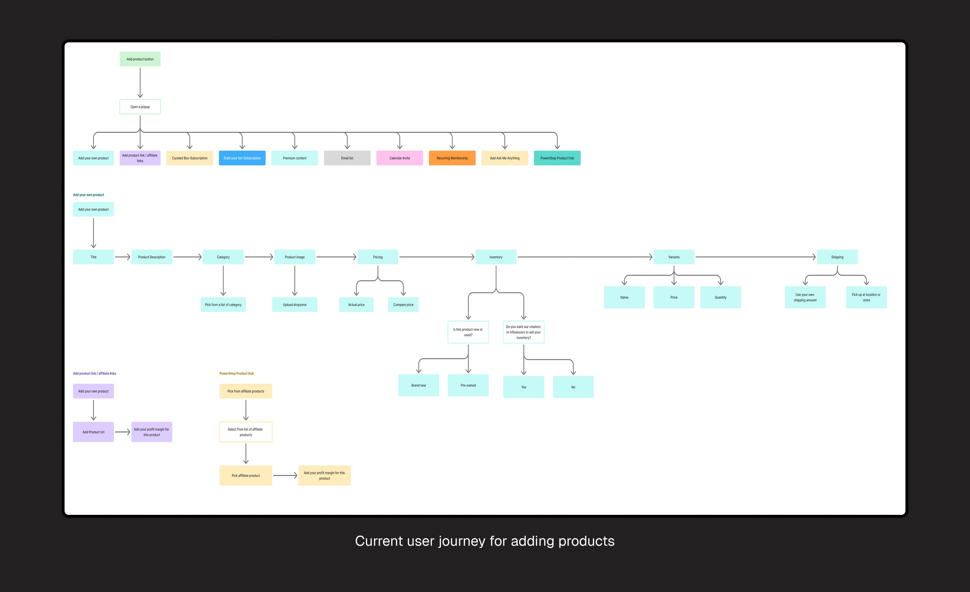Click the Select from list of affiliate products box

click(x=246, y=432)
